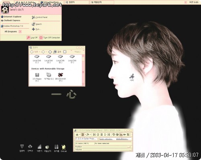Image resolution: width=201 pixels, height=160 pixels.
Task: Select the CD drive (G:) icon
Action: [49, 76]
